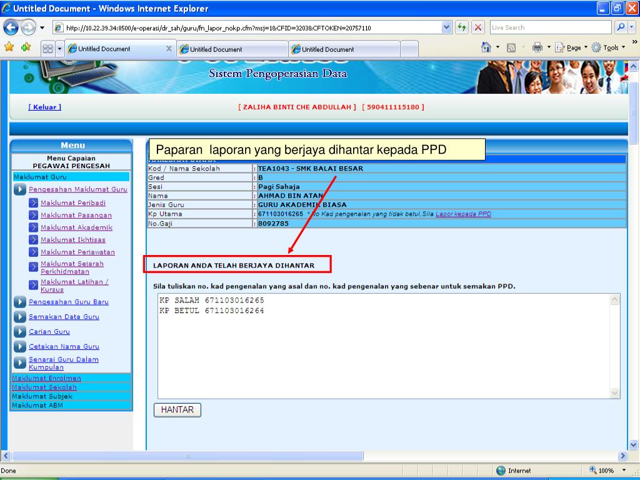Open the Tools menu
This screenshot has height=480, width=640.
(608, 47)
